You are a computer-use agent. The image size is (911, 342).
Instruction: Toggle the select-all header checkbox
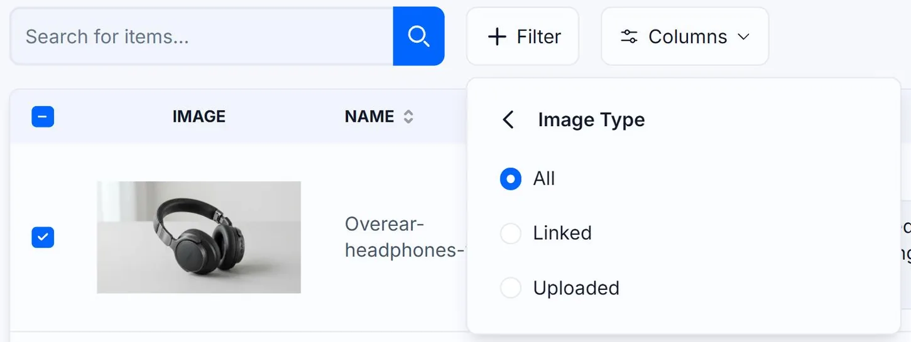click(x=43, y=117)
